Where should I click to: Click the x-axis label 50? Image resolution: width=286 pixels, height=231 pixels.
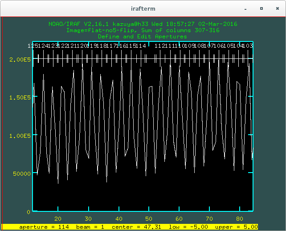[x=149, y=219]
